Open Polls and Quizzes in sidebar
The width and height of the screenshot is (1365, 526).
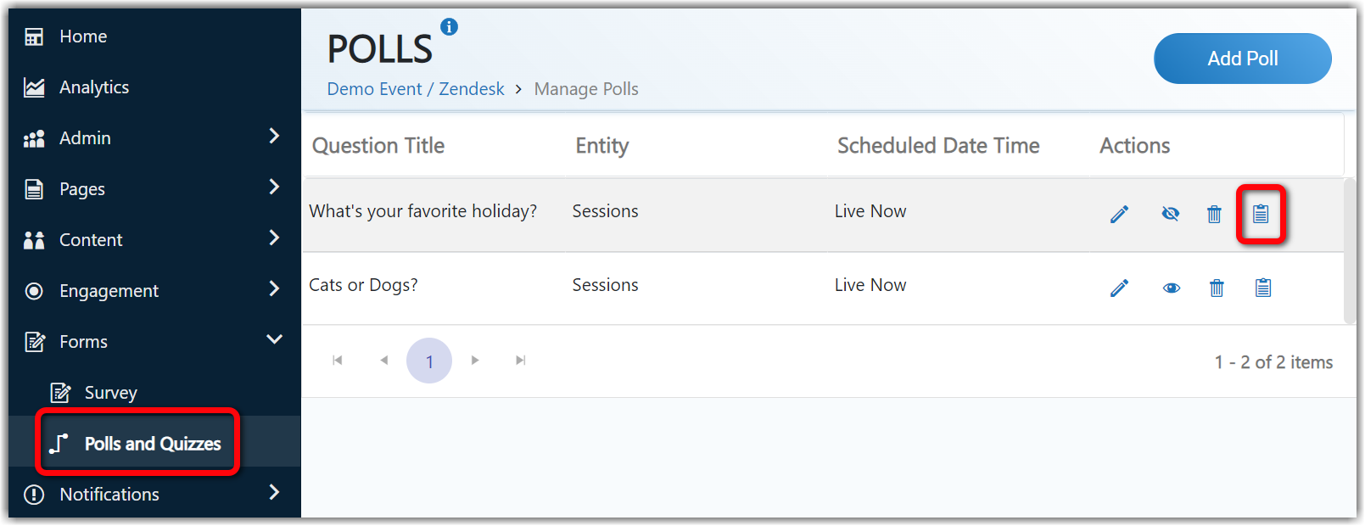click(x=153, y=444)
